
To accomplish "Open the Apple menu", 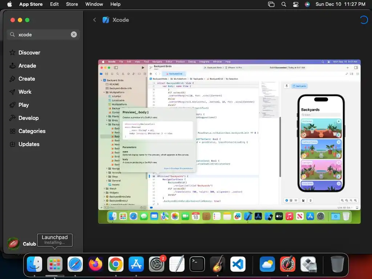I will [x=9, y=4].
